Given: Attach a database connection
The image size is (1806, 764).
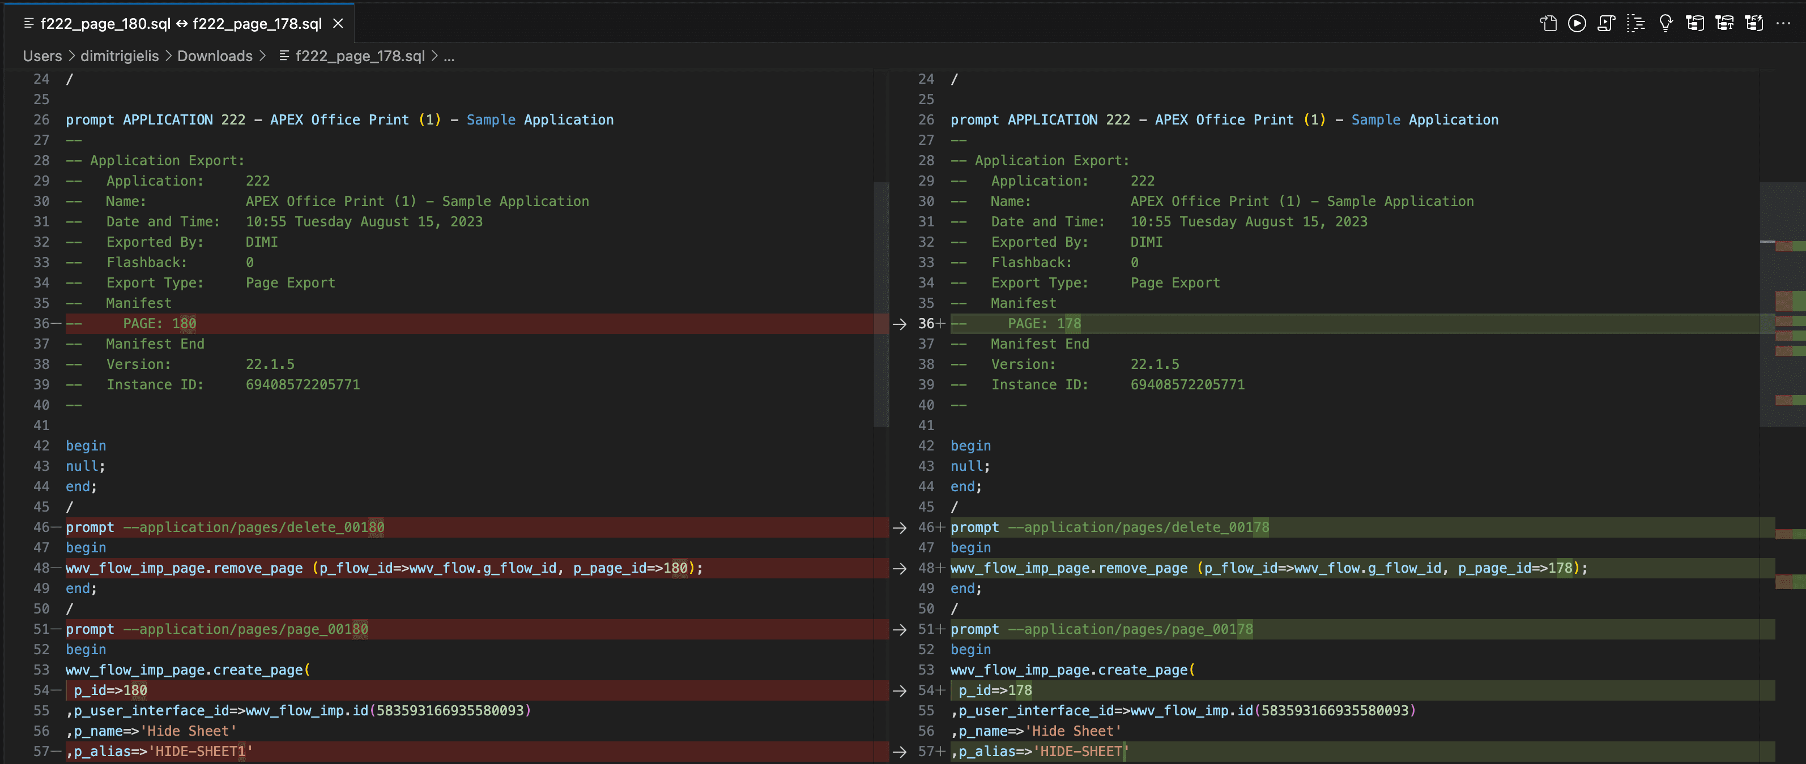Looking at the screenshot, I should pos(1696,23).
